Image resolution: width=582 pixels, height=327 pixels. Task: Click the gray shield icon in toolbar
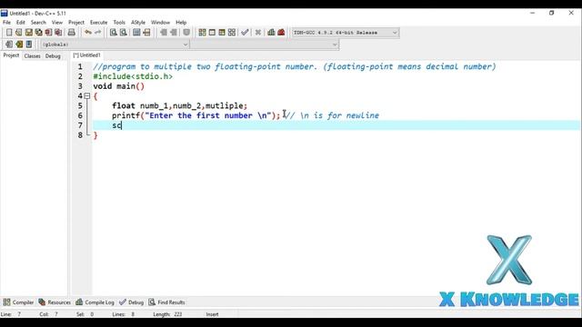click(186, 33)
